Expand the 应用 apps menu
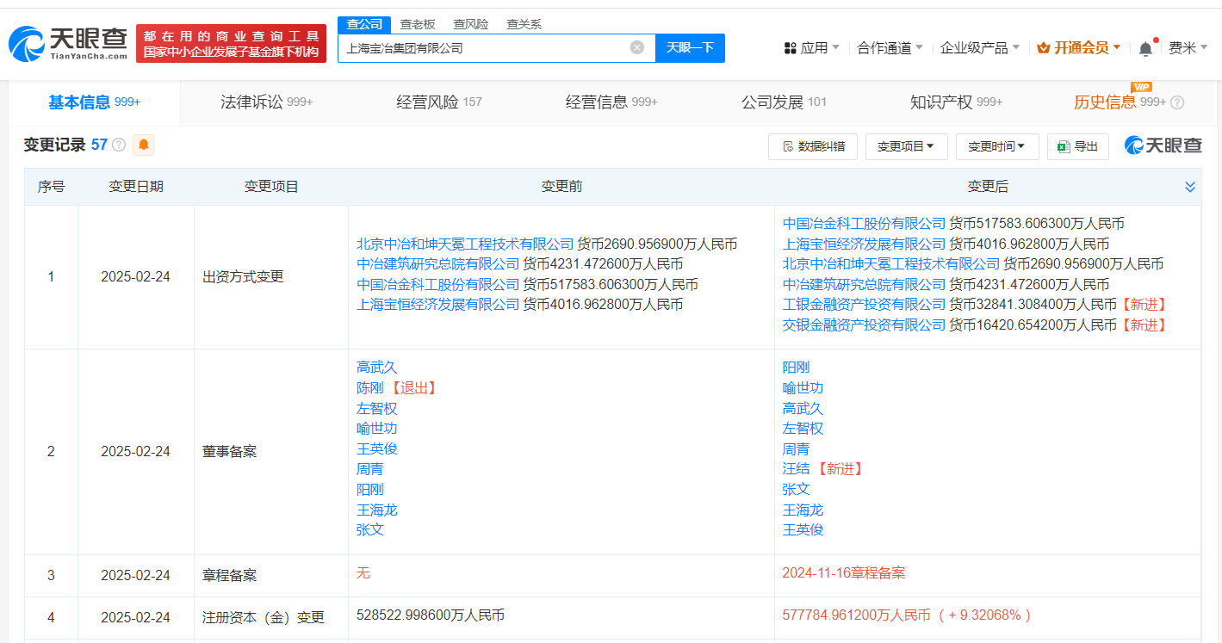This screenshot has height=643, width=1222. (x=812, y=48)
